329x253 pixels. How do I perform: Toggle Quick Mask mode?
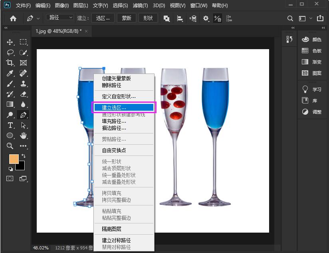pyautogui.click(x=10, y=179)
